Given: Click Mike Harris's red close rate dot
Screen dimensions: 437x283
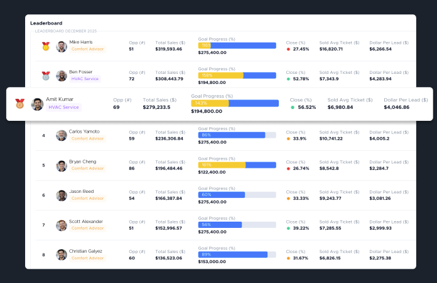Looking at the screenshot, I should pyautogui.click(x=288, y=49).
